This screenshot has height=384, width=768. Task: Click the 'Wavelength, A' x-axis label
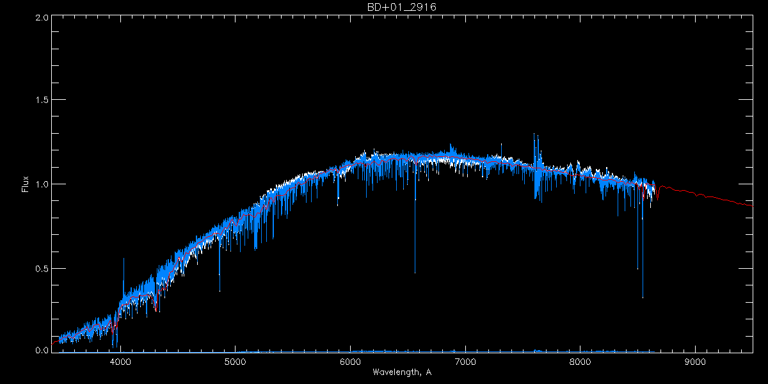[x=401, y=372]
